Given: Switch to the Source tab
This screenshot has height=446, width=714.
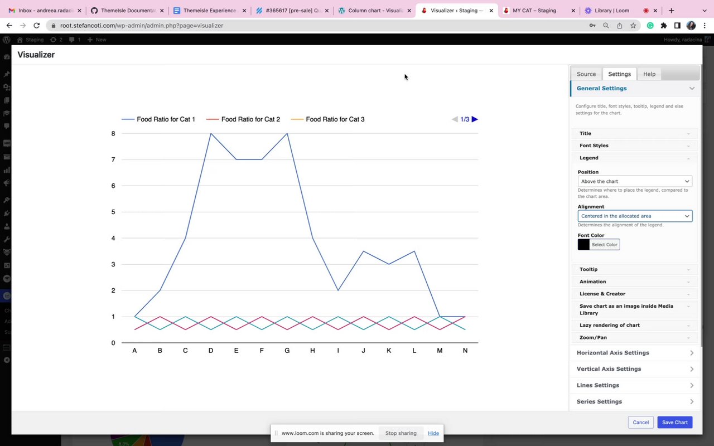Looking at the screenshot, I should point(586,74).
